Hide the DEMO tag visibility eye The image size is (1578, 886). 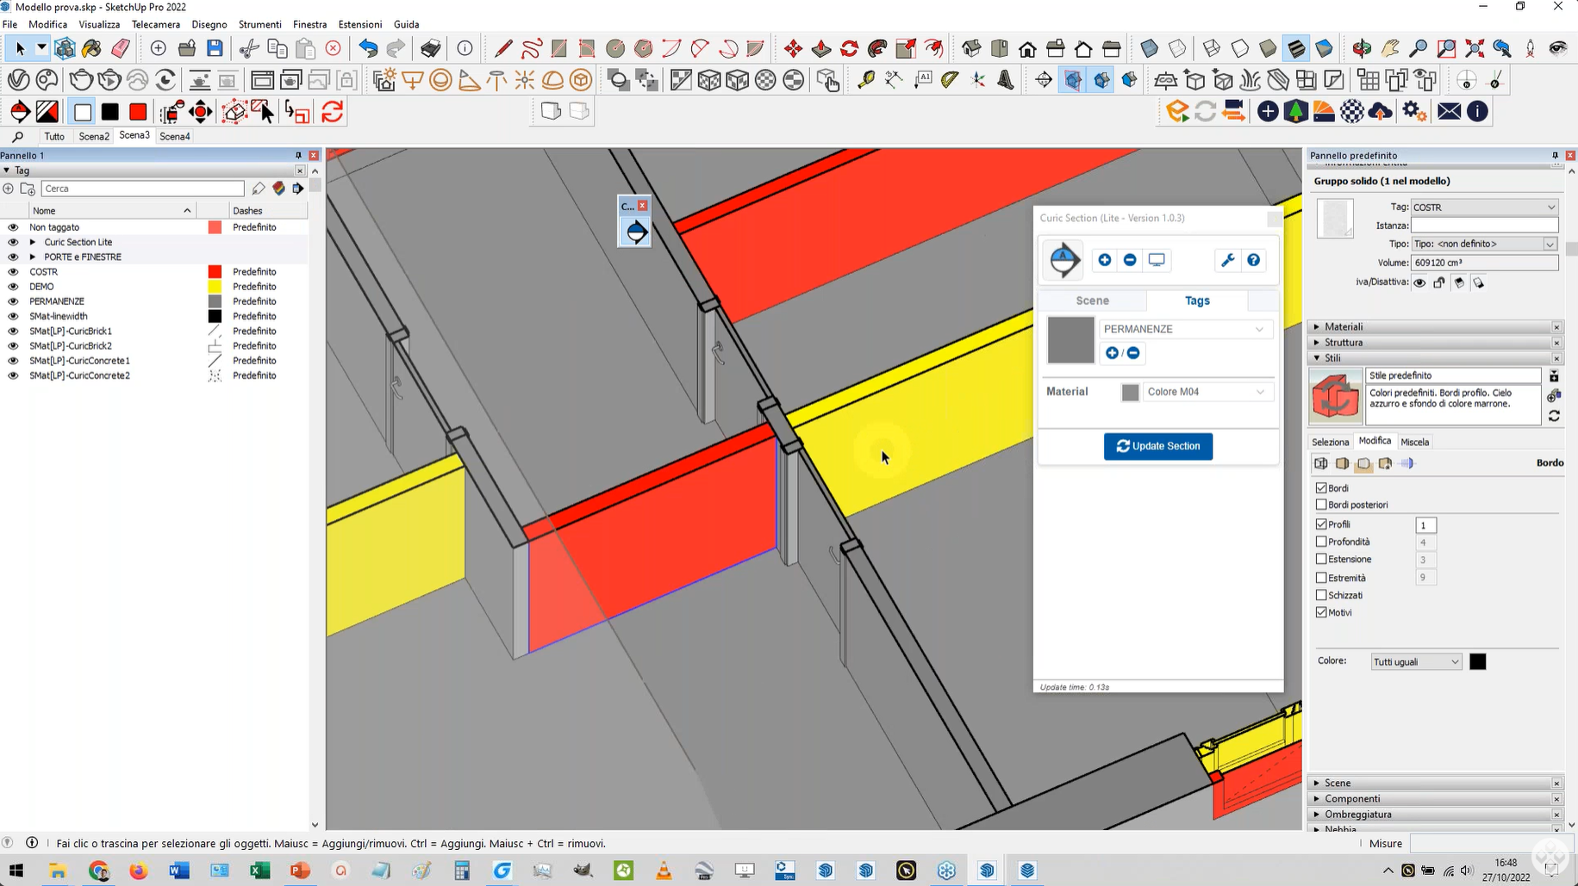pos(13,287)
